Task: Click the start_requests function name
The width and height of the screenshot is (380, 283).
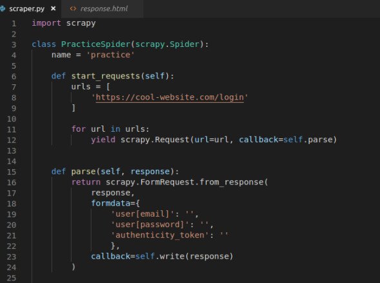Action: click(x=106, y=76)
